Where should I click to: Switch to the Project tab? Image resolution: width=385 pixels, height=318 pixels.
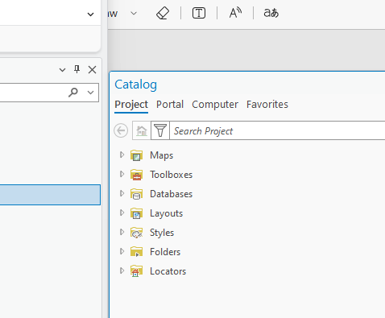coord(131,105)
